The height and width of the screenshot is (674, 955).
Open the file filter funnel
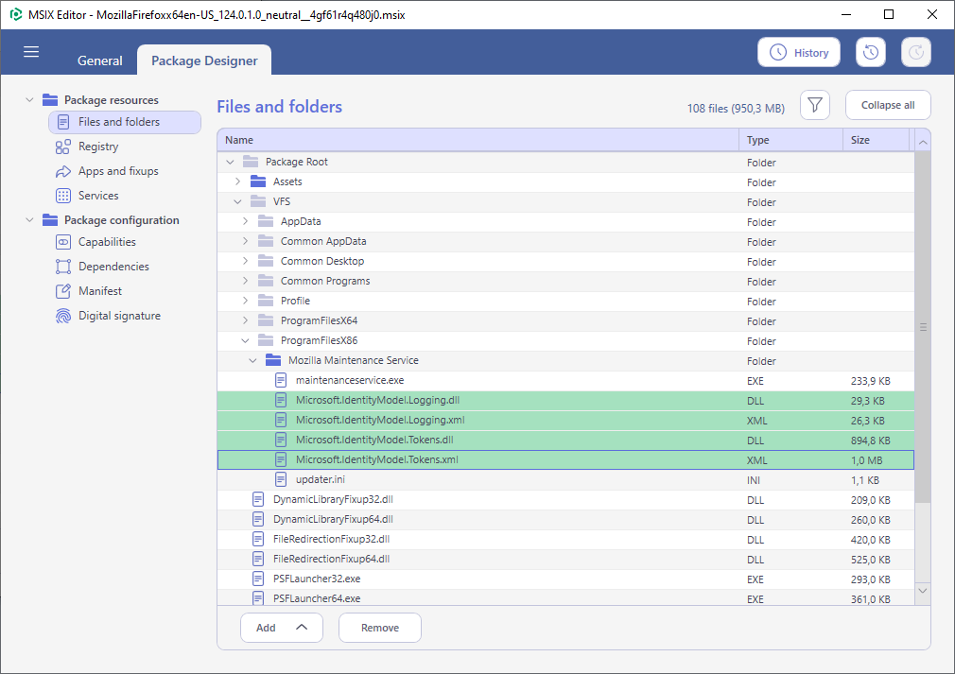pos(815,105)
